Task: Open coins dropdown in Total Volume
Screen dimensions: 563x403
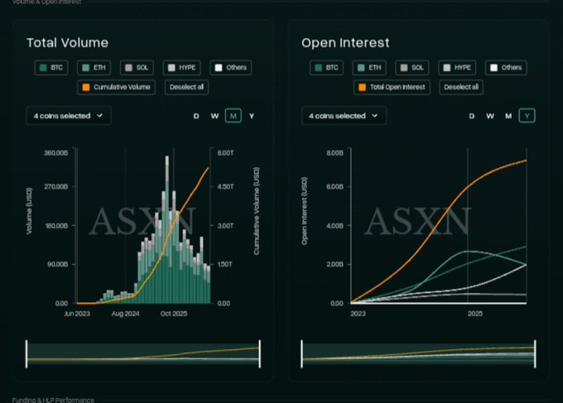Action: point(69,116)
